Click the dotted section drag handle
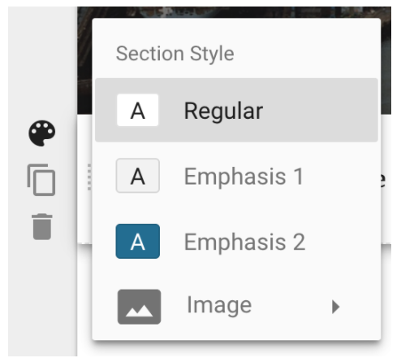 pyautogui.click(x=89, y=177)
